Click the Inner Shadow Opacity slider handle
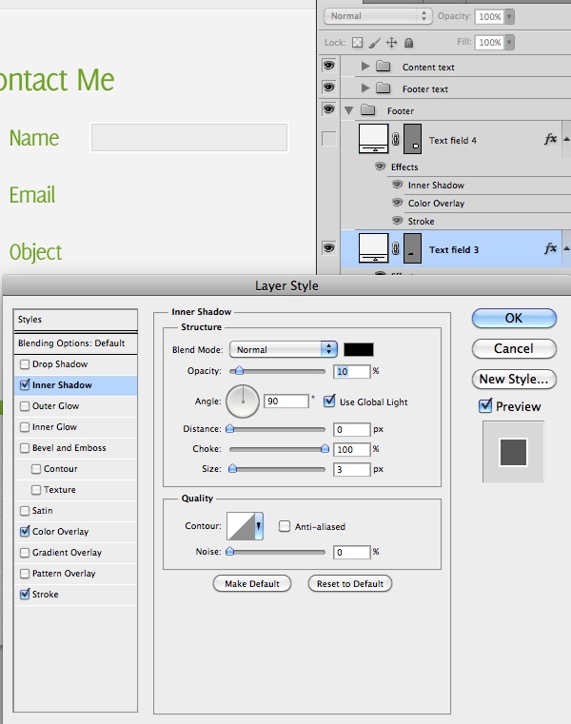The image size is (571, 724). point(239,370)
